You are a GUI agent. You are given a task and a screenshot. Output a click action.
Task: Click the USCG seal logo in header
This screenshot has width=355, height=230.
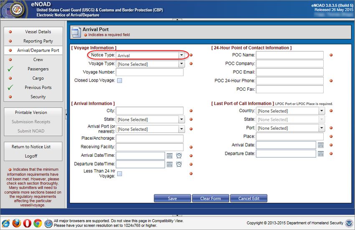pos(18,9)
